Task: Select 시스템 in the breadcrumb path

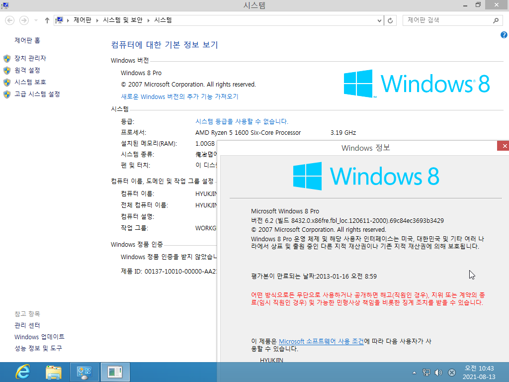Action: click(163, 20)
